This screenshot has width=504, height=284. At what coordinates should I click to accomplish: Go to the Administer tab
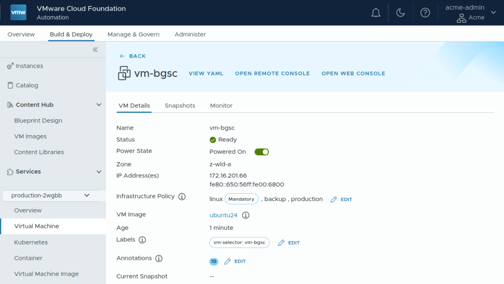pyautogui.click(x=190, y=35)
